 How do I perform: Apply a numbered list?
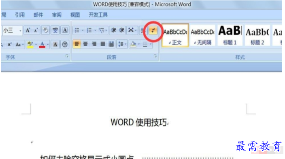[89, 30]
